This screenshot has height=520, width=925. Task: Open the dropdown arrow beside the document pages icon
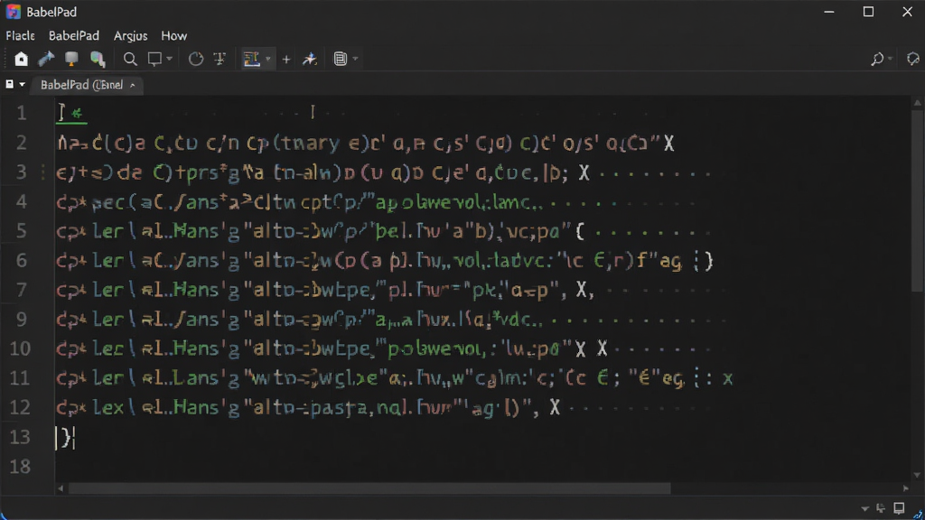(x=355, y=59)
